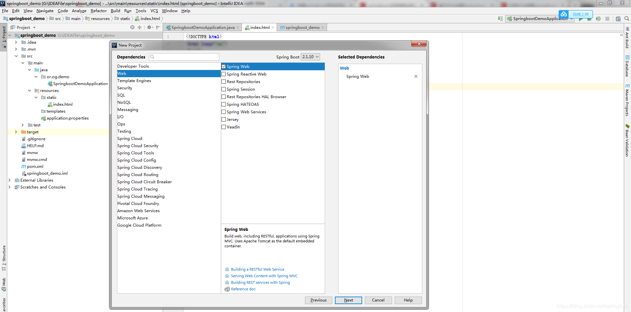Viewport: 631px width, 312px height.
Task: Select the Spring Cloud Discovery category
Action: 169,167
